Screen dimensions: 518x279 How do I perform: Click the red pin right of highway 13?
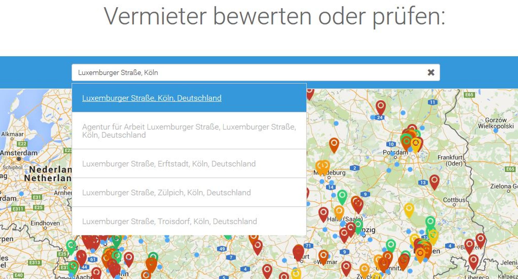(x=434, y=182)
